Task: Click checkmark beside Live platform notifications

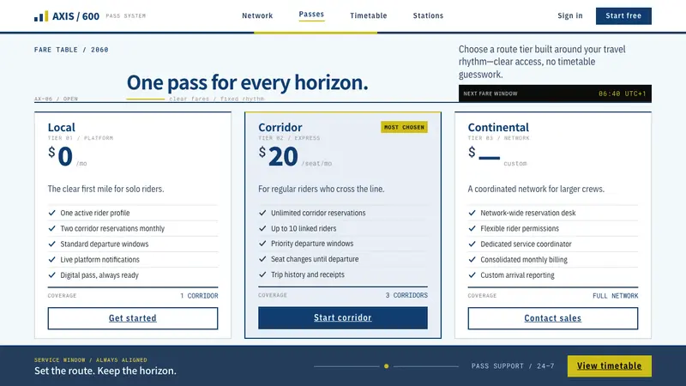Action: pos(52,260)
